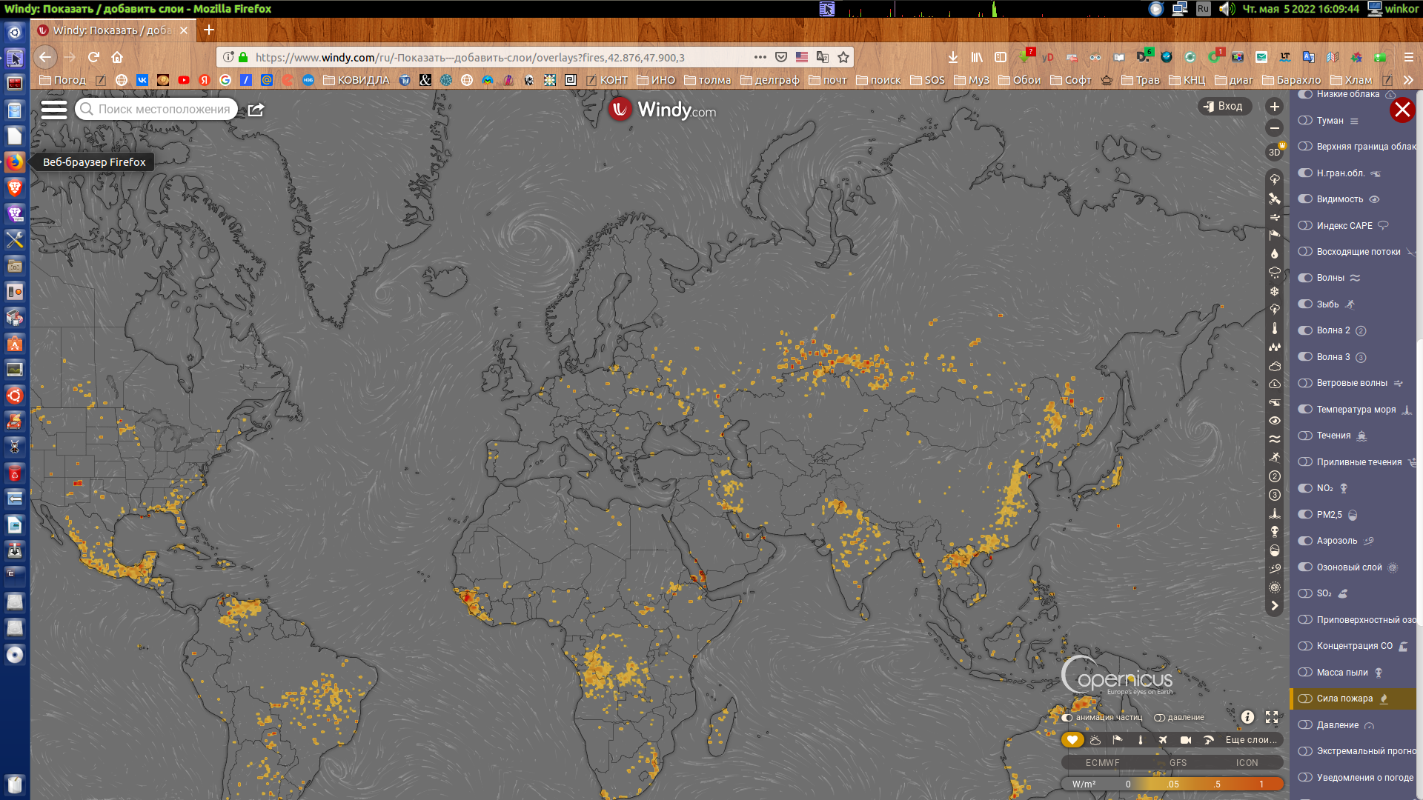This screenshot has height=800, width=1423.
Task: Zoom in with the plus map button
Action: pos(1275,107)
